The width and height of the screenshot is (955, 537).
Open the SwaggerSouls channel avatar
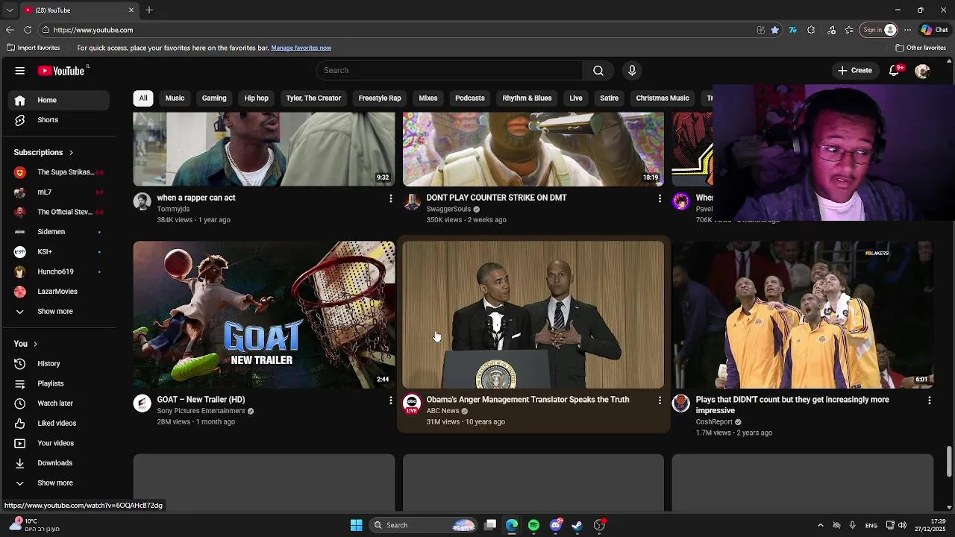412,201
